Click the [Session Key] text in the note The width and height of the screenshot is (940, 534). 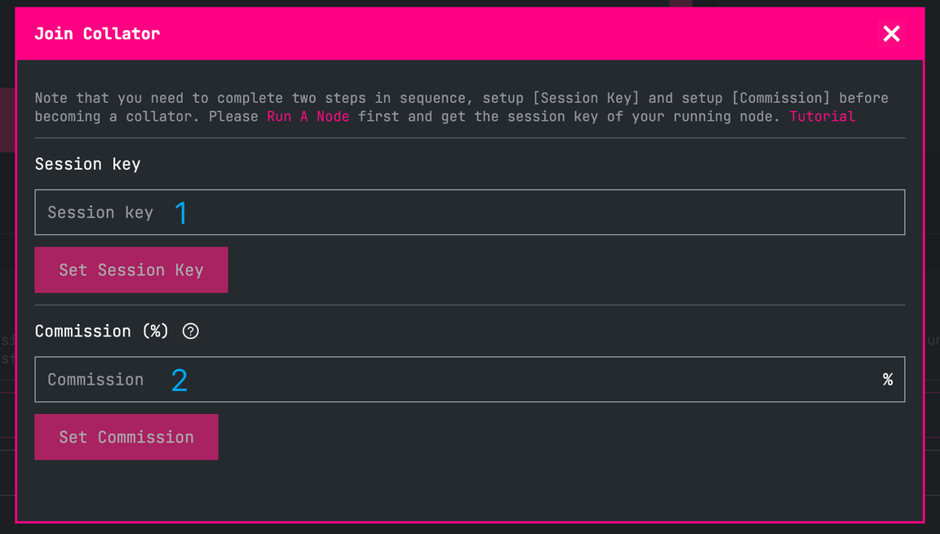(585, 98)
